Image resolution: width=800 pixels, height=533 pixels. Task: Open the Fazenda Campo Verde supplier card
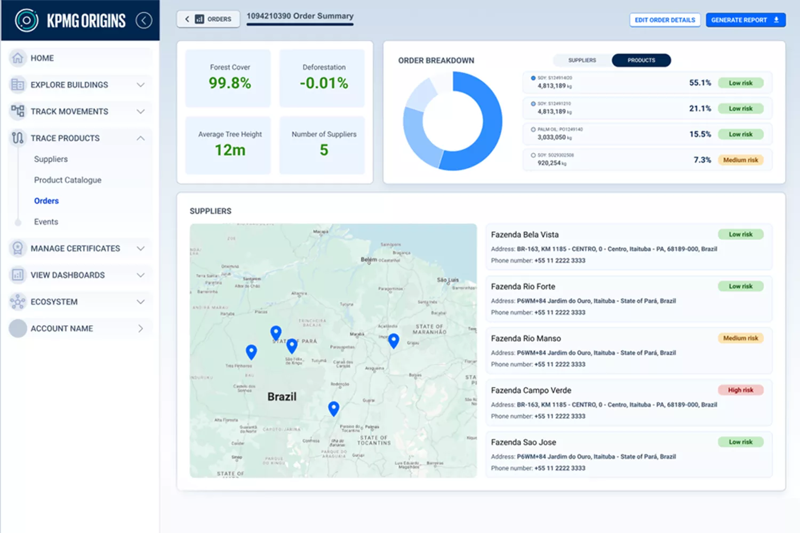point(629,402)
